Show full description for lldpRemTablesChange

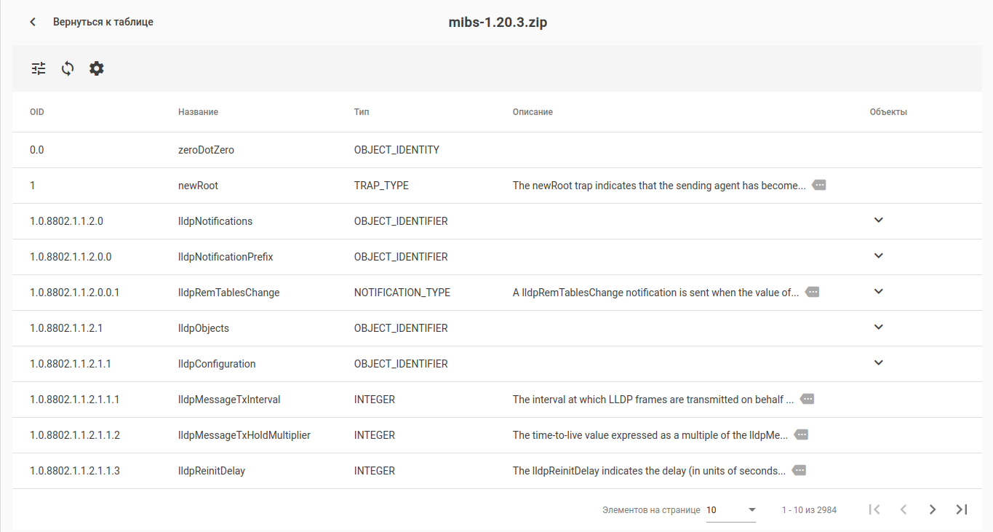pos(813,293)
